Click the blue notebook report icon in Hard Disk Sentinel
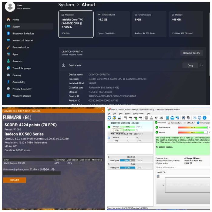This screenshot has height=212, width=212. (167, 118)
